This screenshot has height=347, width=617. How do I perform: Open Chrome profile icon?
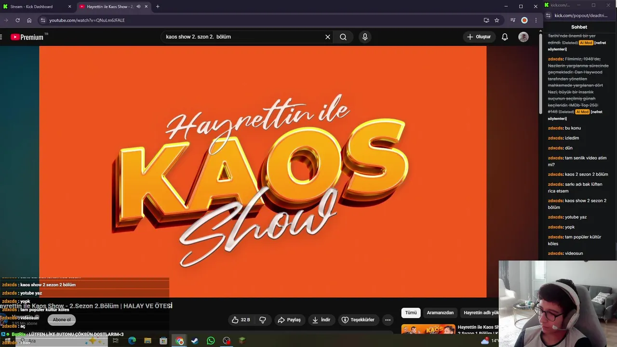pos(524,20)
